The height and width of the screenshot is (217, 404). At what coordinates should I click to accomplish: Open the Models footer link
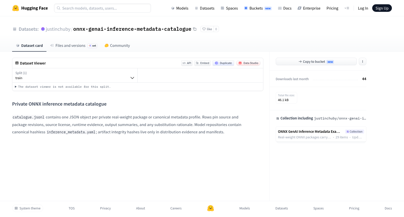[x=245, y=208]
